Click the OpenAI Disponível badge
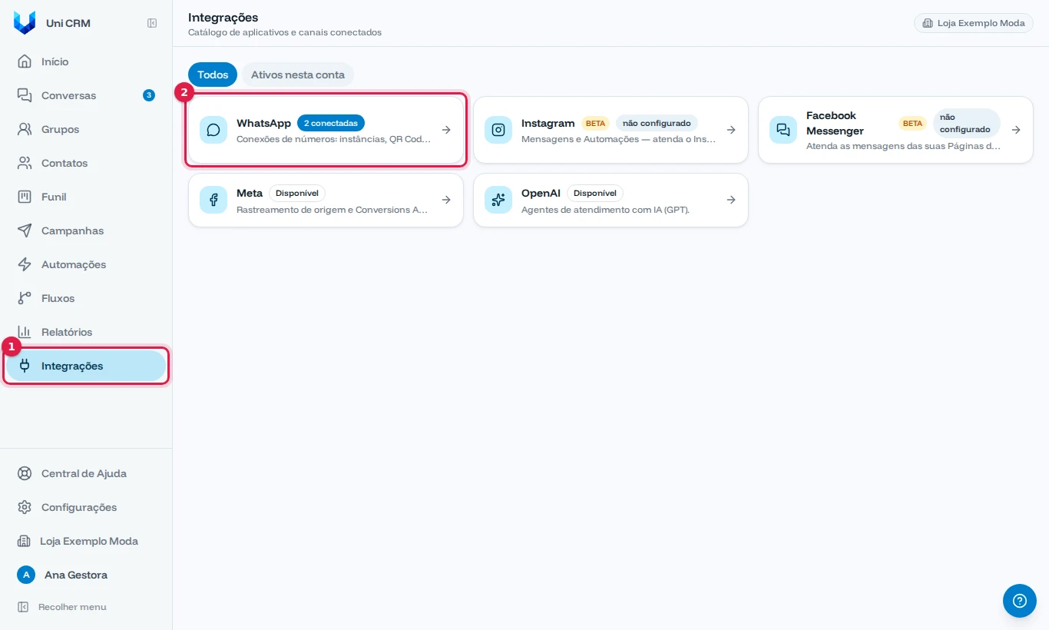The width and height of the screenshot is (1049, 630). pyautogui.click(x=595, y=193)
